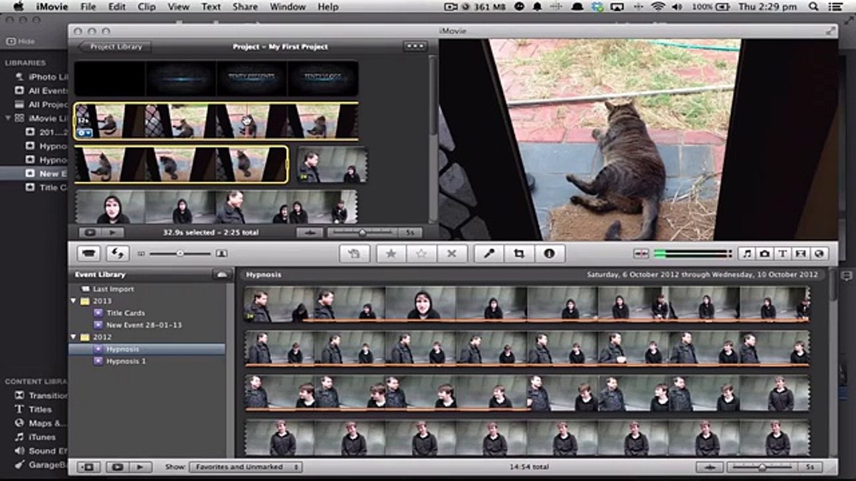The width and height of the screenshot is (856, 481).
Task: Click the cat clip thumbnail in project
Action: (x=216, y=121)
